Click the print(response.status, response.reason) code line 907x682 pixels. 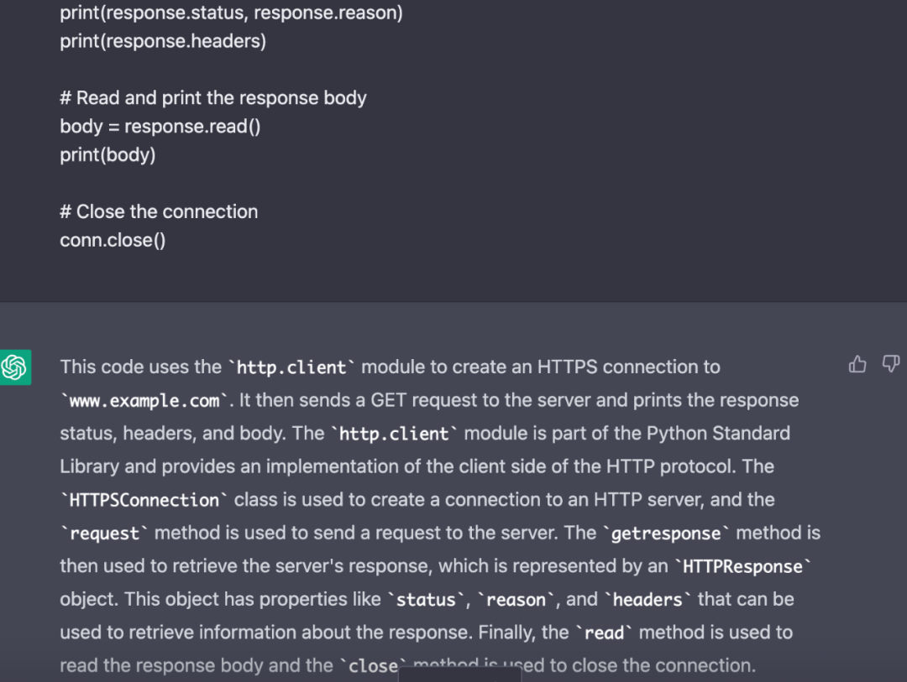click(x=231, y=14)
